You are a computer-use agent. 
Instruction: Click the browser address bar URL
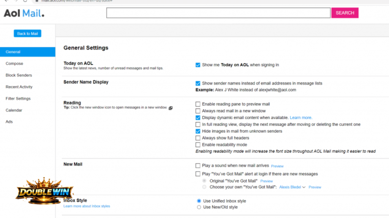pyautogui.click(x=77, y=1)
